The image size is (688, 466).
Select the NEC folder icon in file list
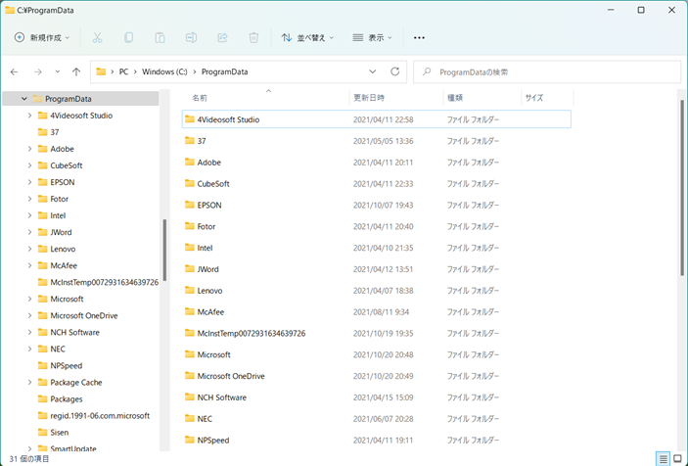click(190, 419)
